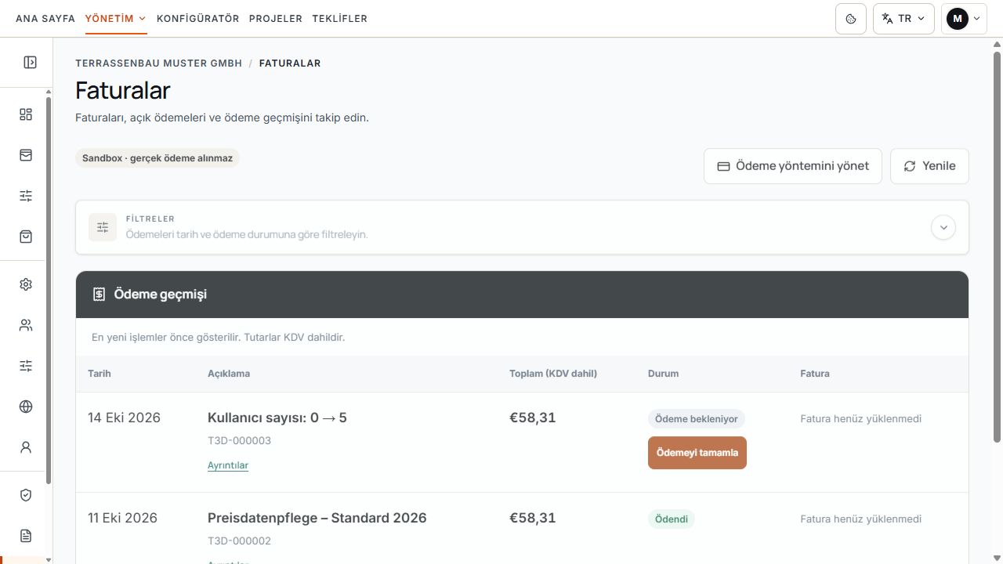
Task: Click the Ödeme yöntemini yönet button
Action: tap(793, 166)
